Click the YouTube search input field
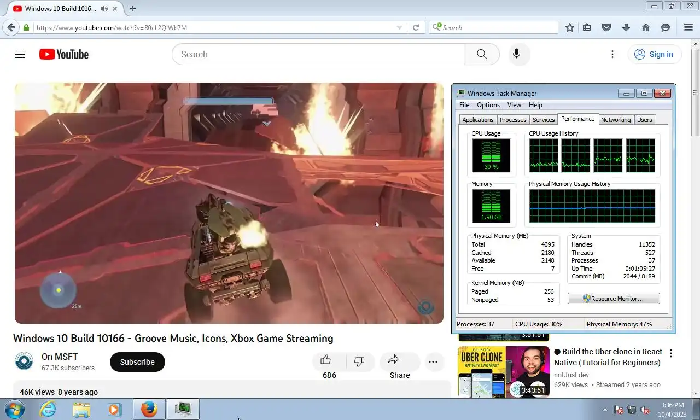The width and height of the screenshot is (700, 420). pyautogui.click(x=318, y=54)
